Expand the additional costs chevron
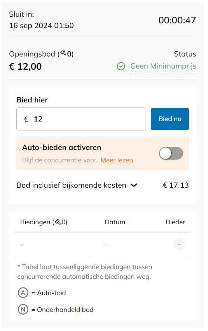The image size is (208, 331). 134,185
